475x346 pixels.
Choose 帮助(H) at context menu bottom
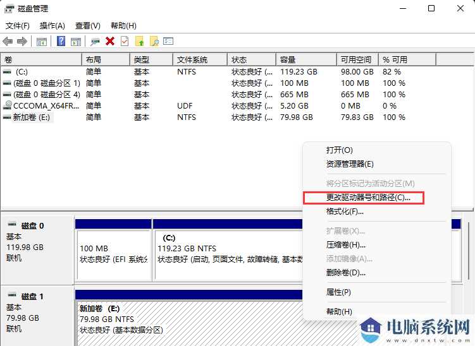(339, 311)
